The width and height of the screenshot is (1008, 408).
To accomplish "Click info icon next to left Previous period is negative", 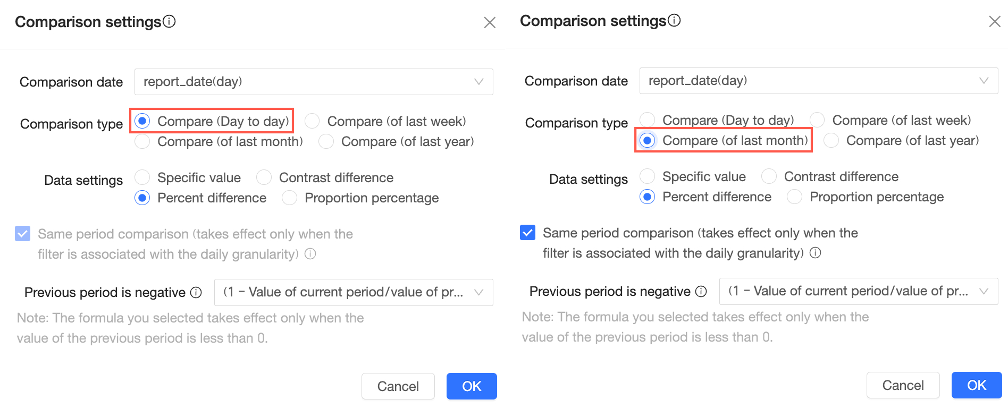I will (x=196, y=293).
